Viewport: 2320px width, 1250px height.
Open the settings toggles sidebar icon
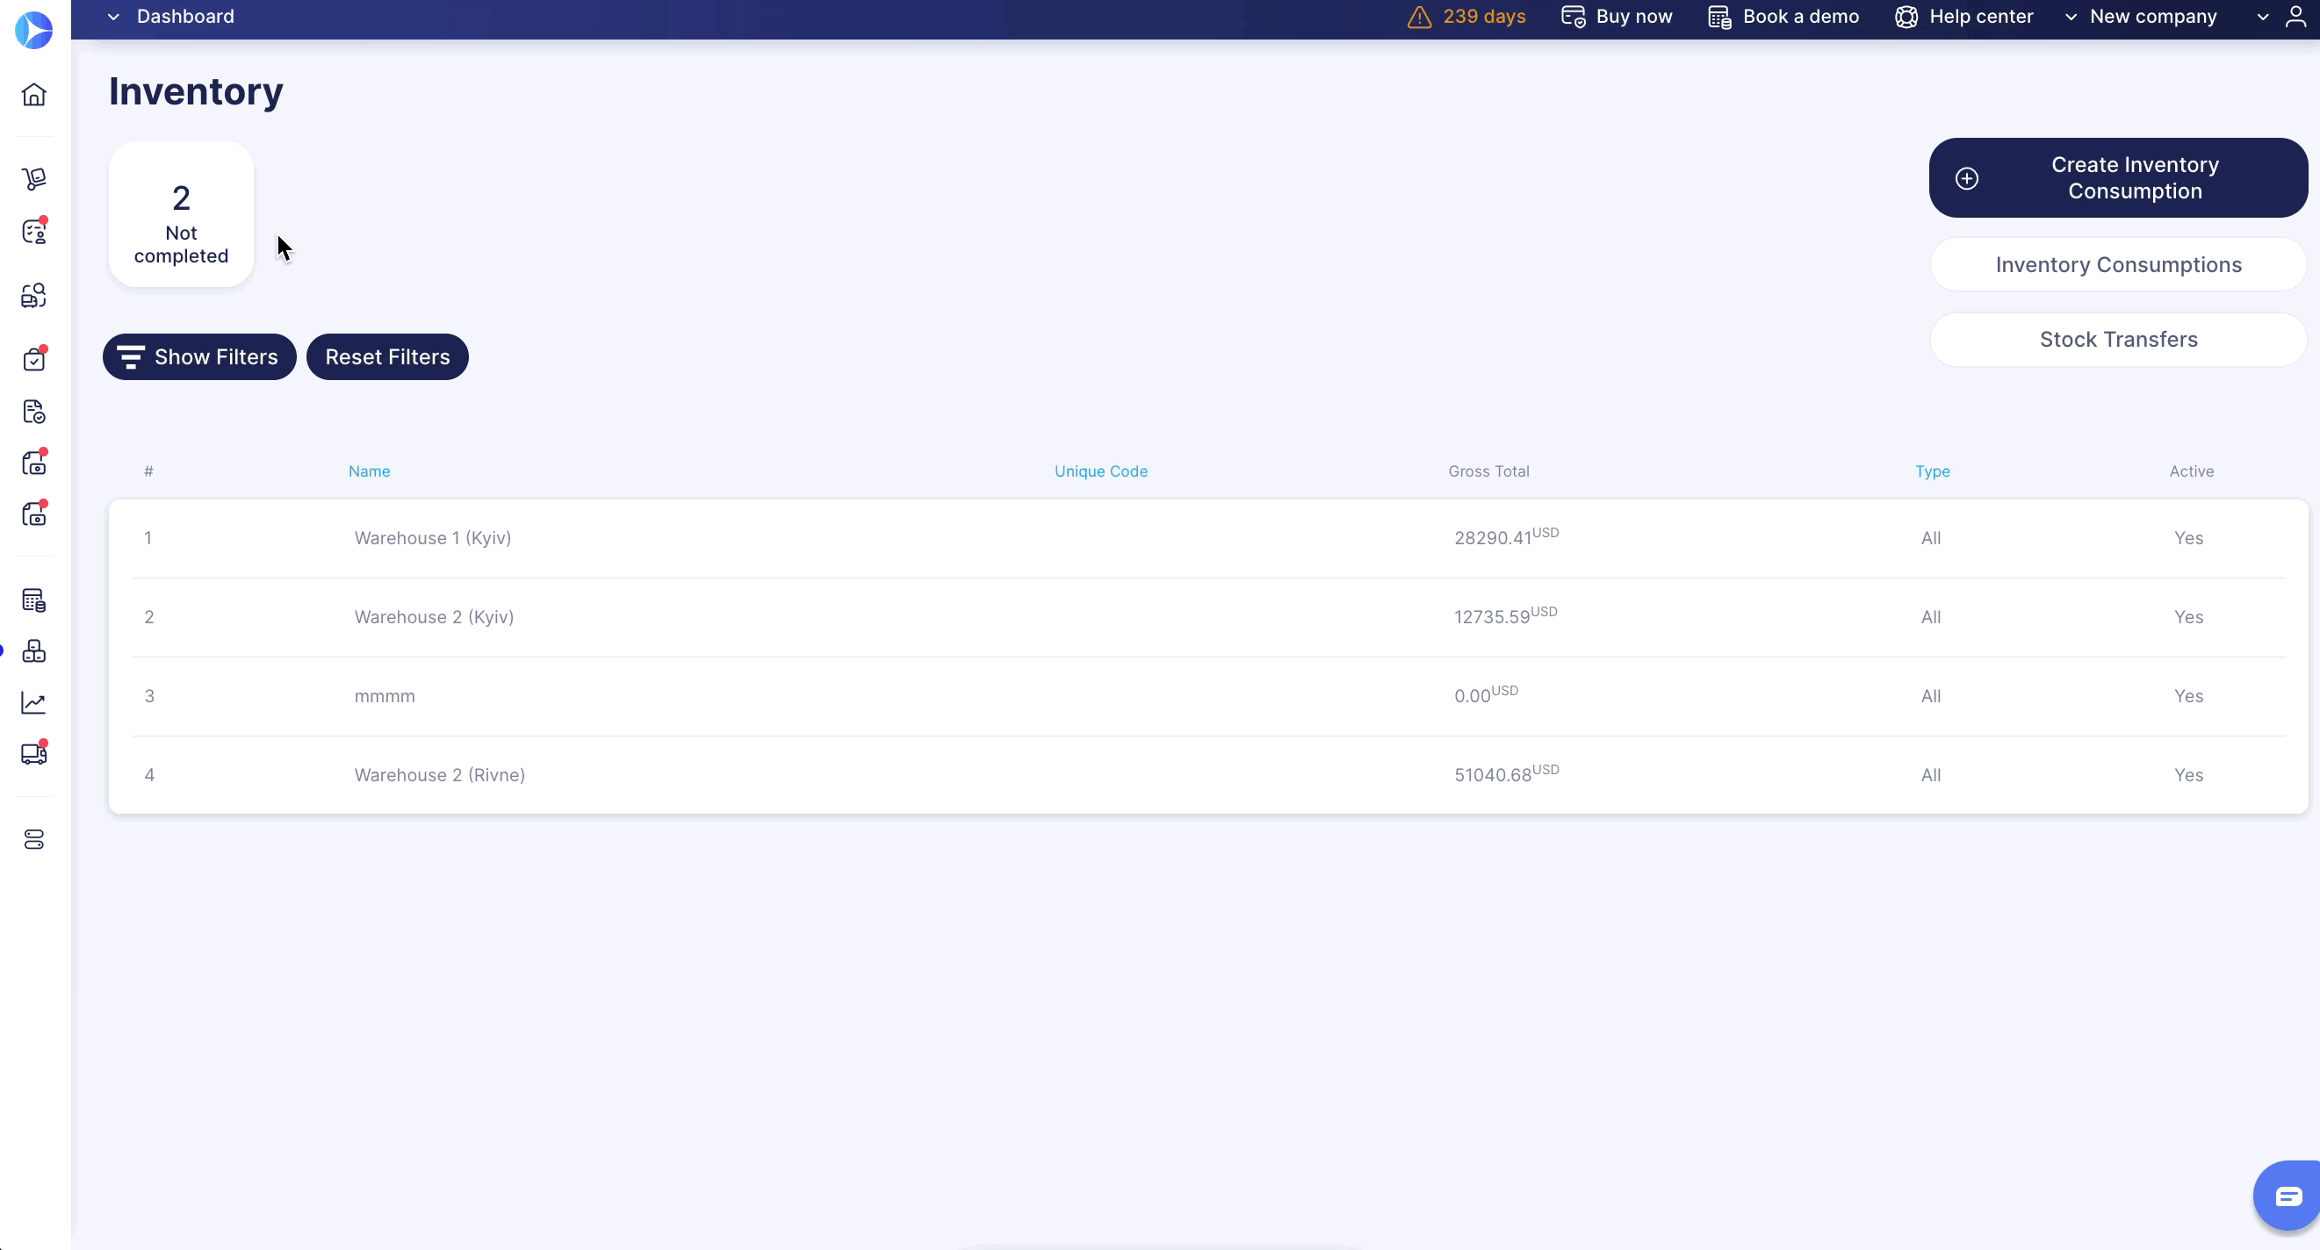[x=34, y=839]
